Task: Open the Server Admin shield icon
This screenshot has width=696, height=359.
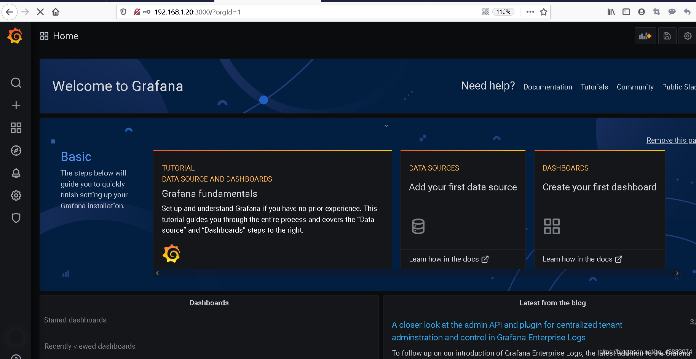Action: tap(16, 218)
